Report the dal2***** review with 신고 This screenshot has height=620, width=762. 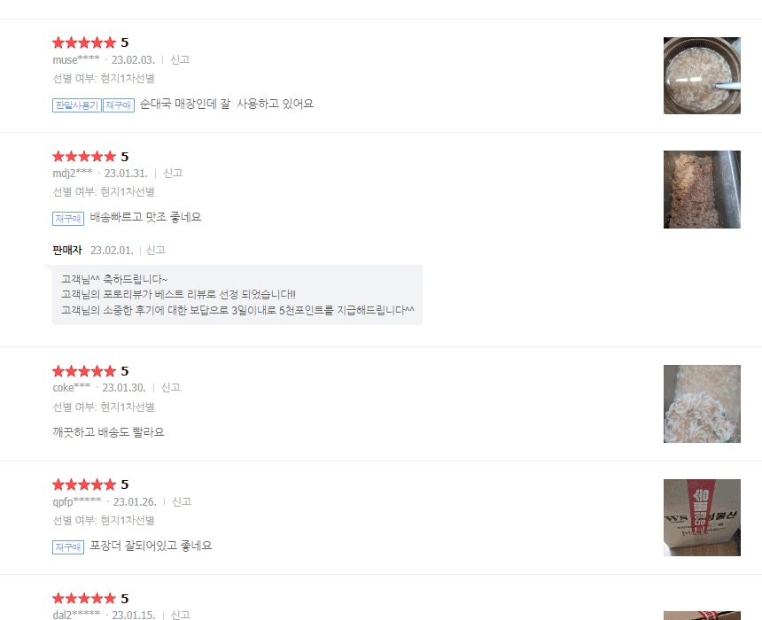[x=180, y=615]
